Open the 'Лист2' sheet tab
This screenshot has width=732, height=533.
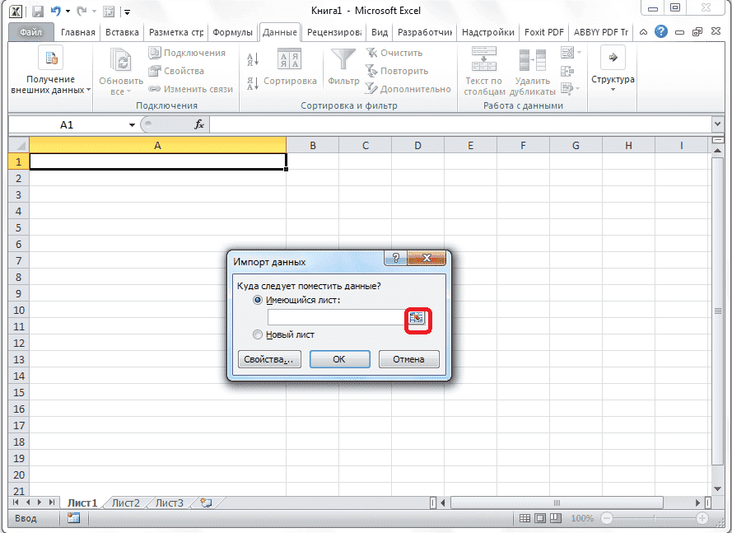point(124,503)
